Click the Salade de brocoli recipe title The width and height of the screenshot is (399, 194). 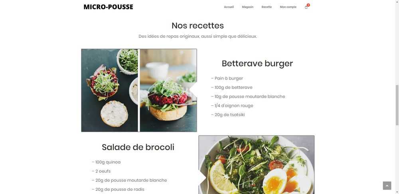[138, 147]
